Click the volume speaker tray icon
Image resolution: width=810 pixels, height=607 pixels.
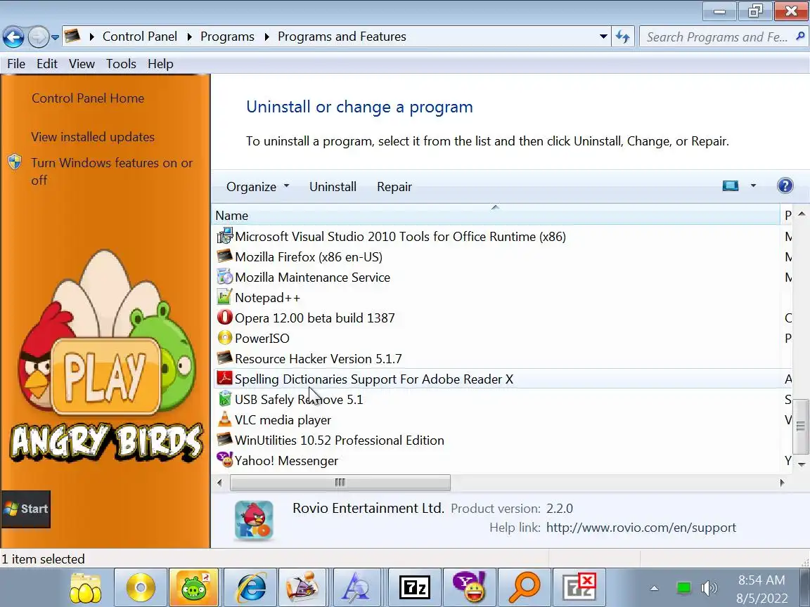[x=709, y=588]
